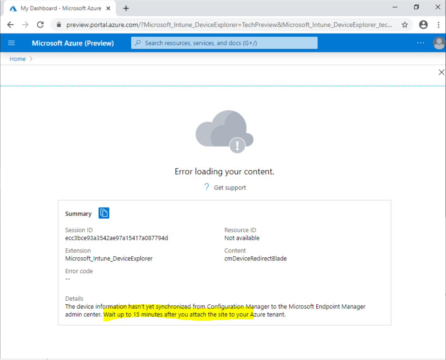Select the My Dashboard - Microsoft Azure tab
The image size is (446, 360).
[x=60, y=9]
